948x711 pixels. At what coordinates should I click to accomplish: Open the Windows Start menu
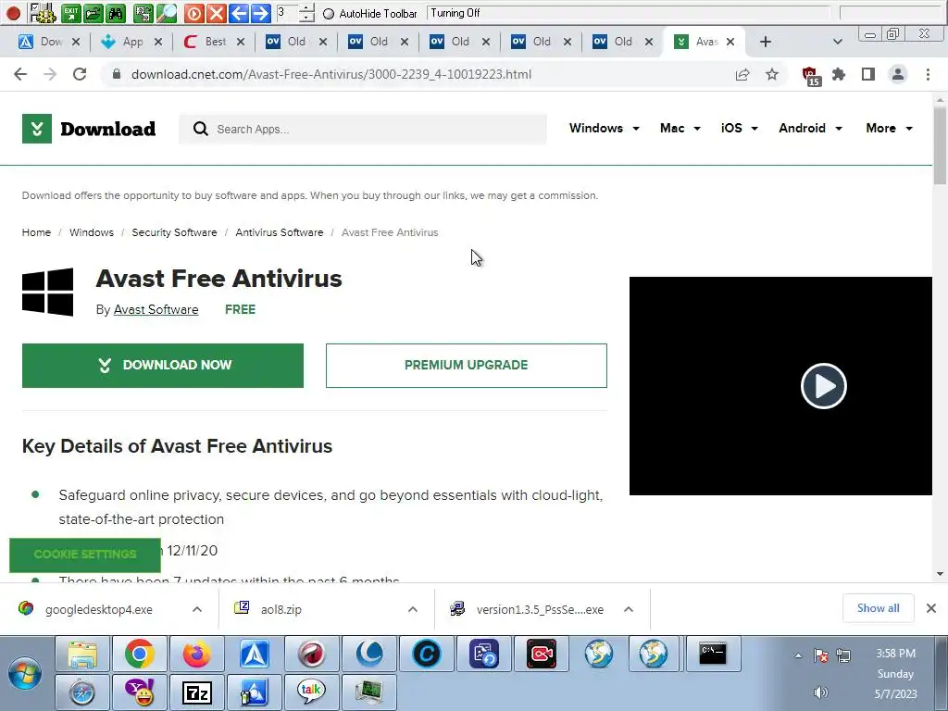[x=25, y=674]
